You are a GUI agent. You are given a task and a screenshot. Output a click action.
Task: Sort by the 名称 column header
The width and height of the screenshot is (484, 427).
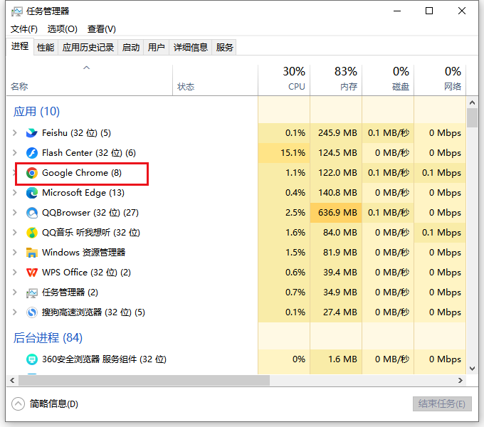pos(90,80)
